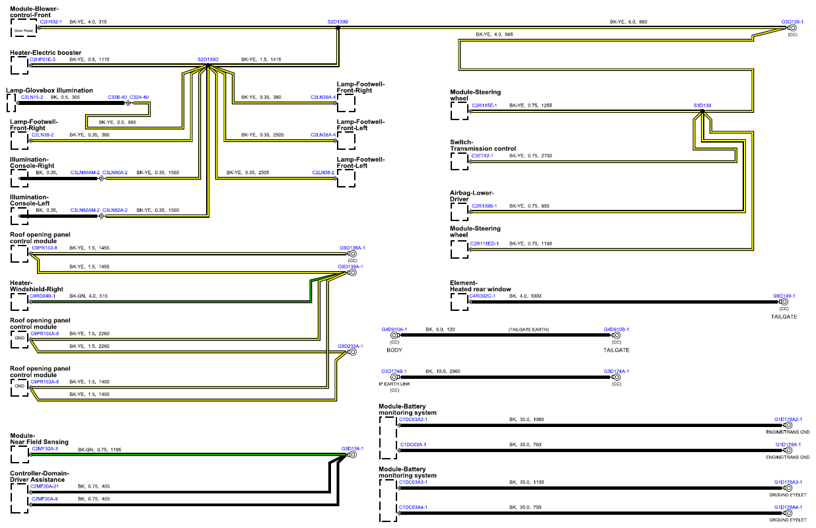
Task: Select the "Module-Near Field Sensing" label
Action: coord(39,438)
